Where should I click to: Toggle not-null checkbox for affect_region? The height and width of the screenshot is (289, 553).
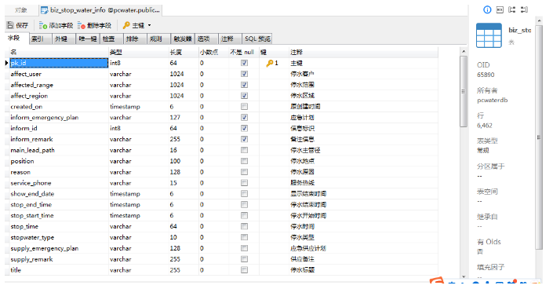pyautogui.click(x=244, y=96)
